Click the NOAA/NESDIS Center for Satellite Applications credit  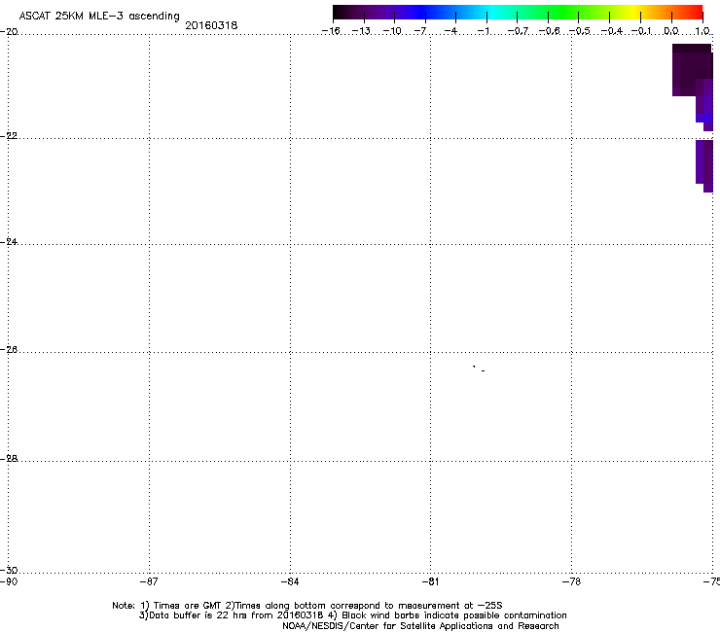[420, 626]
